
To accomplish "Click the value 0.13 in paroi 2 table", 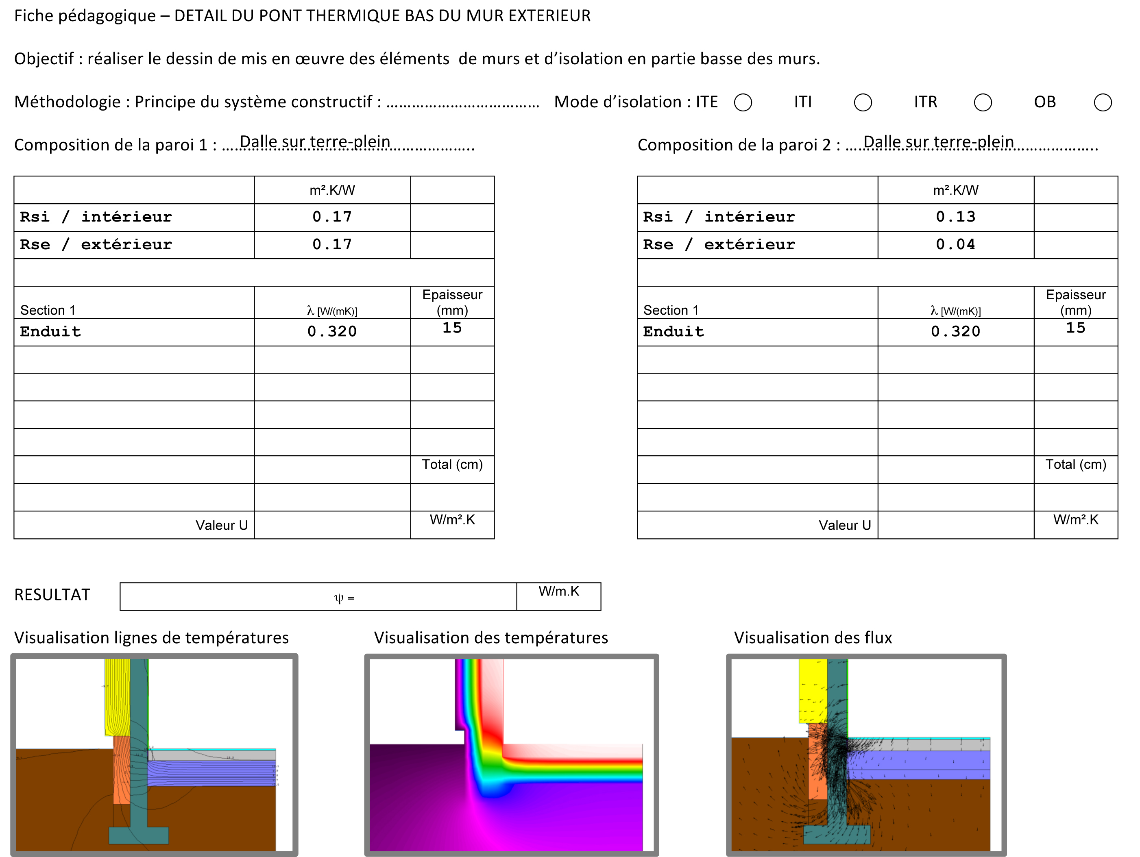I will 956,217.
